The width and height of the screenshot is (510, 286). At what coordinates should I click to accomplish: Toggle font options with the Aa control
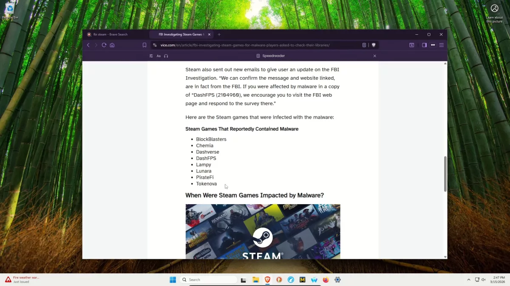159,56
